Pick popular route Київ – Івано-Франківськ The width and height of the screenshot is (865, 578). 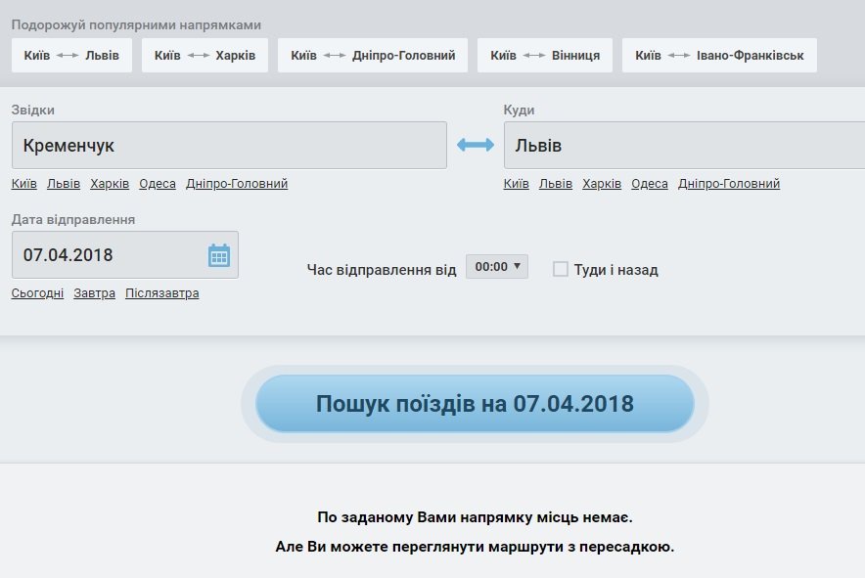719,56
